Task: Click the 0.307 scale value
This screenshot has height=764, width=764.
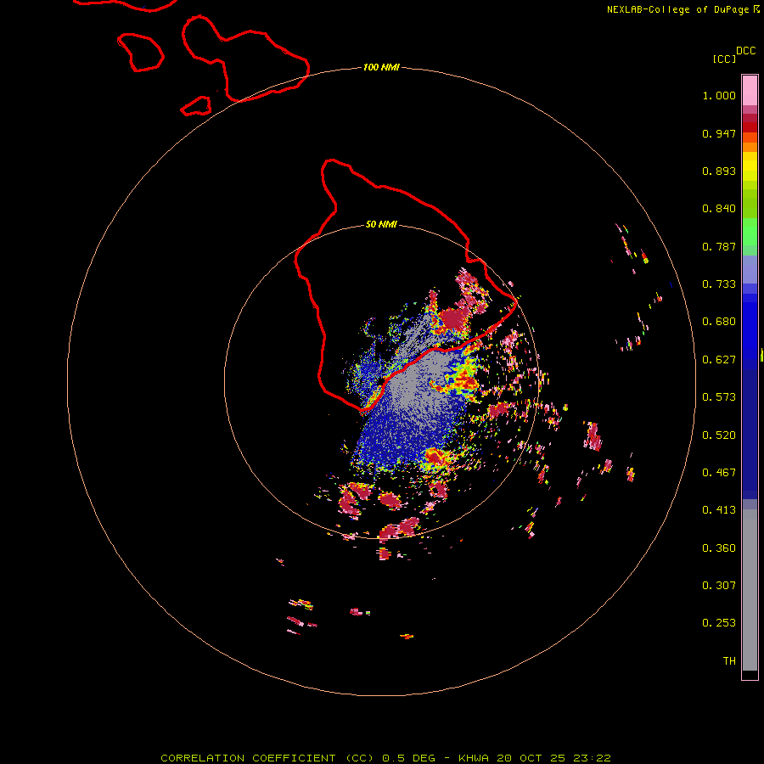Action: tap(719, 586)
